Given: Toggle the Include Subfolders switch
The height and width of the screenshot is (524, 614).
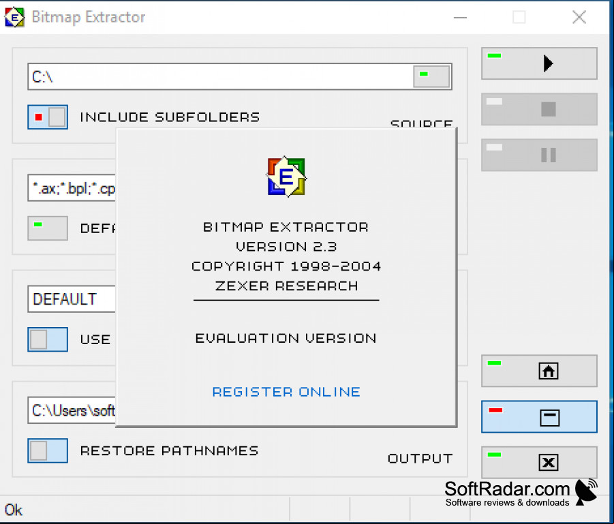Looking at the screenshot, I should point(48,117).
